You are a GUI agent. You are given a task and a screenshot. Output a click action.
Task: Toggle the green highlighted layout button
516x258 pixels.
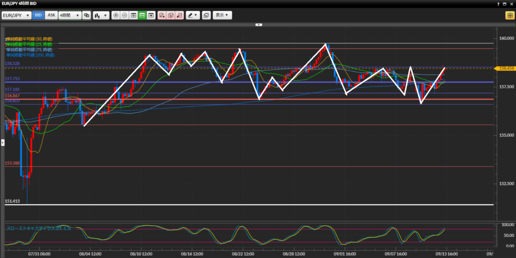(x=142, y=15)
